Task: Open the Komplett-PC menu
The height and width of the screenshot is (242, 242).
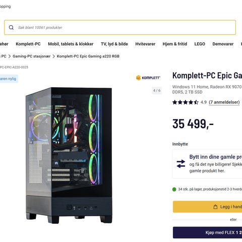Action: tap(28, 44)
